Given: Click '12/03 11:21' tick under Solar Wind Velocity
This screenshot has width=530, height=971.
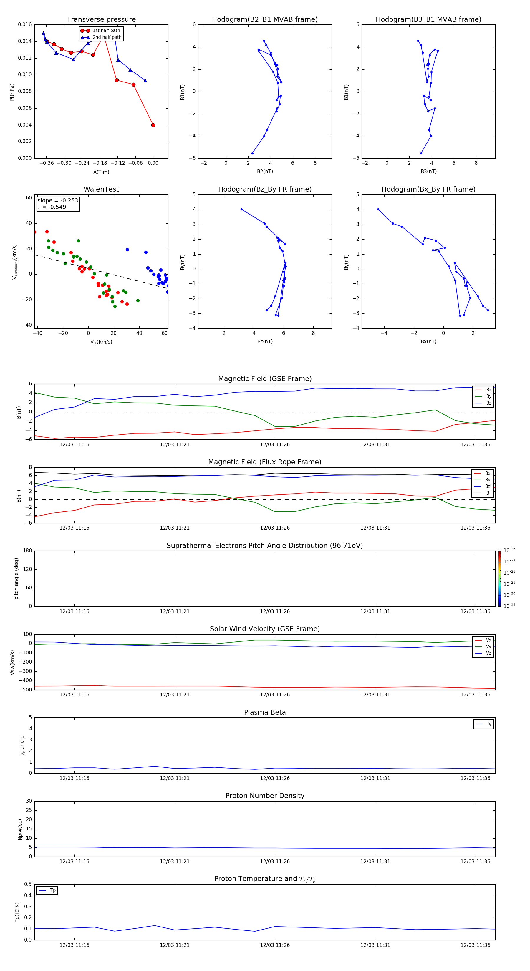Looking at the screenshot, I should (x=175, y=695).
